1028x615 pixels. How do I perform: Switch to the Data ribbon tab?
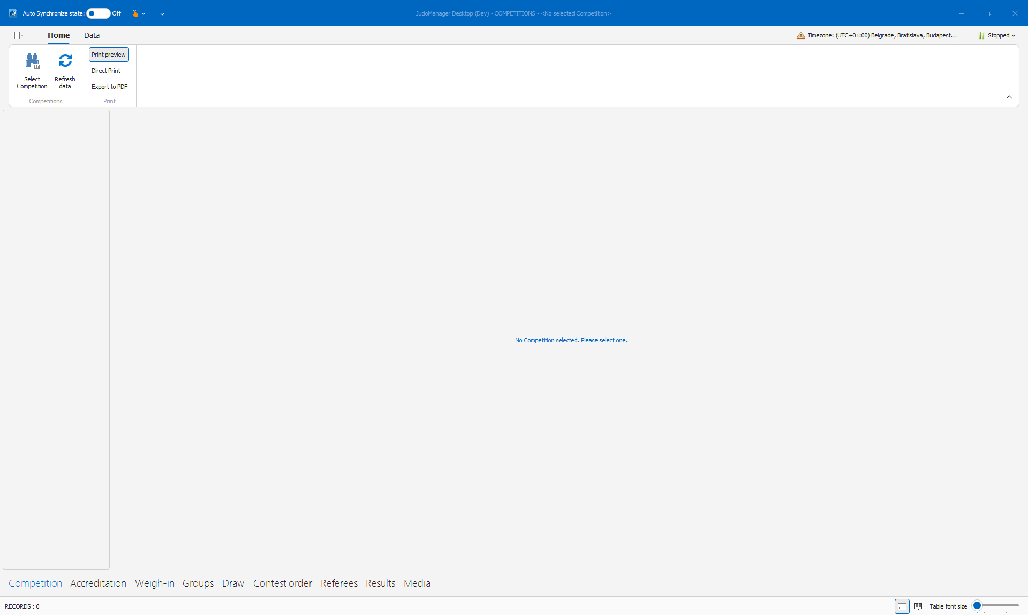[x=92, y=35]
